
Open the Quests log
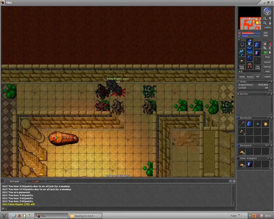click(x=267, y=62)
